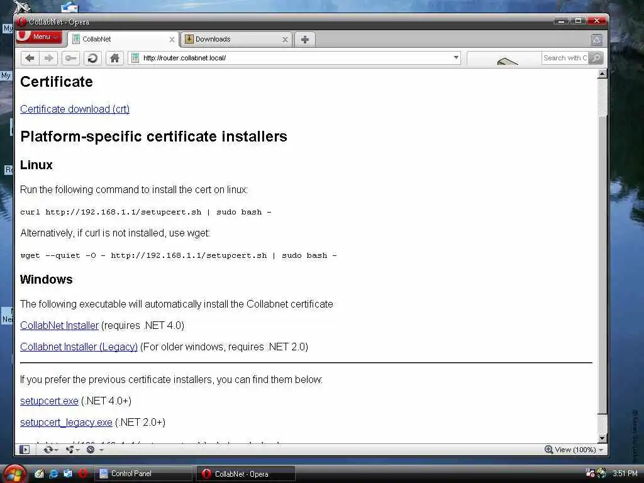The width and height of the screenshot is (644, 483).
Task: Expand the Opera Turbo dropdown arrow in the status bar
Action: coord(101,450)
